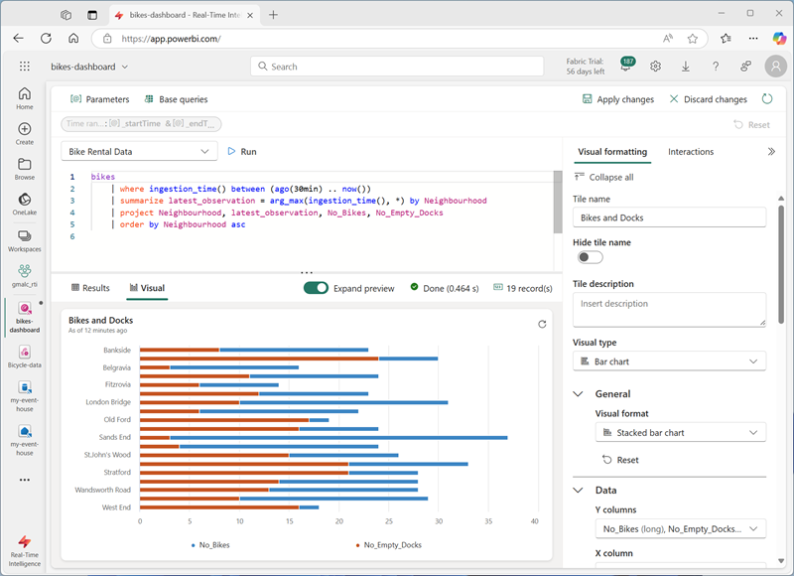Screen dimensions: 794x576
Task: Run the KQL query
Action: click(242, 152)
